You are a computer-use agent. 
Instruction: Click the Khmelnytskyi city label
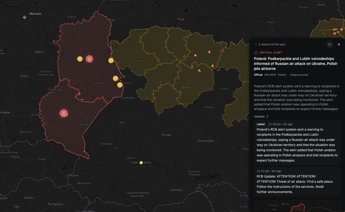click(x=206, y=141)
